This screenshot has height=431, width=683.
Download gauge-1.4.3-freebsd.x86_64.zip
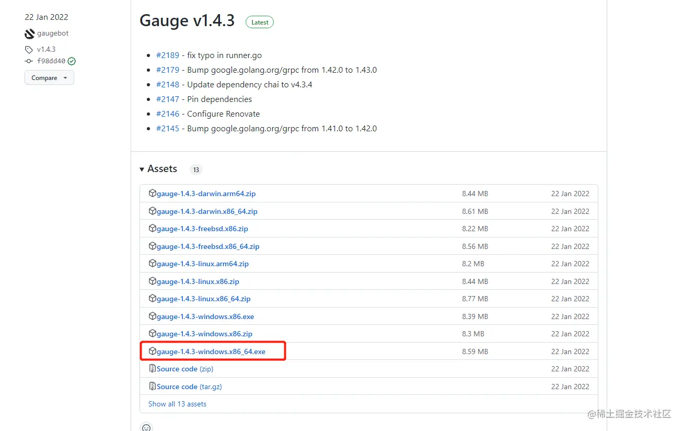click(x=208, y=246)
